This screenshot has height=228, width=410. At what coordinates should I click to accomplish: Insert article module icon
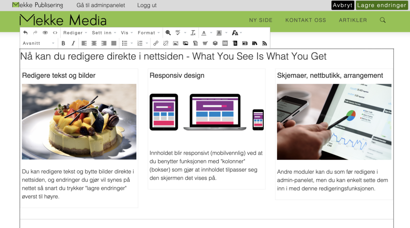[x=245, y=43]
